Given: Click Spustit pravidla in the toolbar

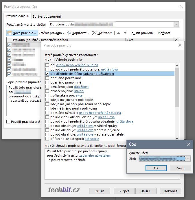Looking at the screenshot, I should pos(142,33).
